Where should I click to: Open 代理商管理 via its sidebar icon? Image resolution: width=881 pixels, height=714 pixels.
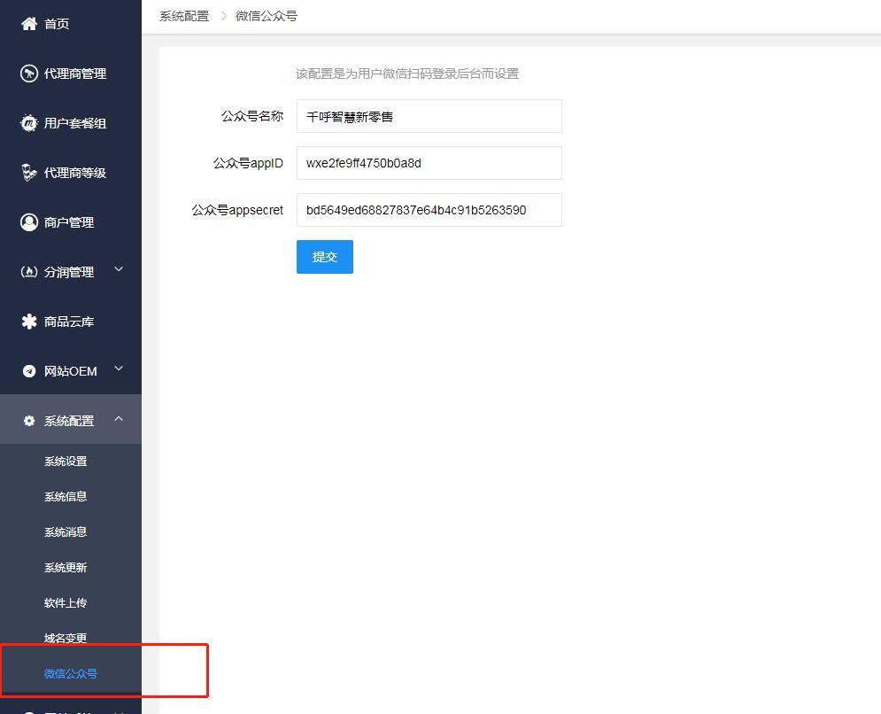[29, 74]
